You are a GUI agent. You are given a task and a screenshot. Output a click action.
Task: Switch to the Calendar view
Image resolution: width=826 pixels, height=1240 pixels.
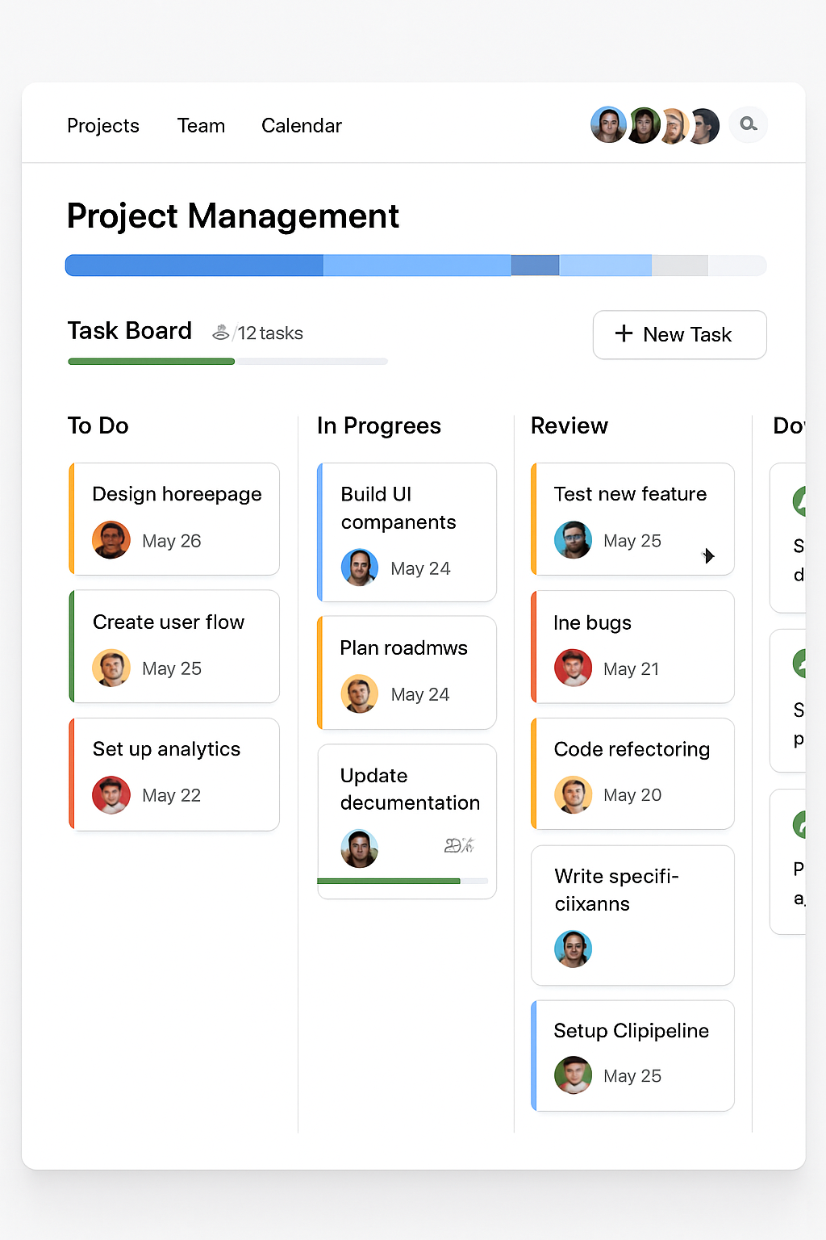click(301, 125)
